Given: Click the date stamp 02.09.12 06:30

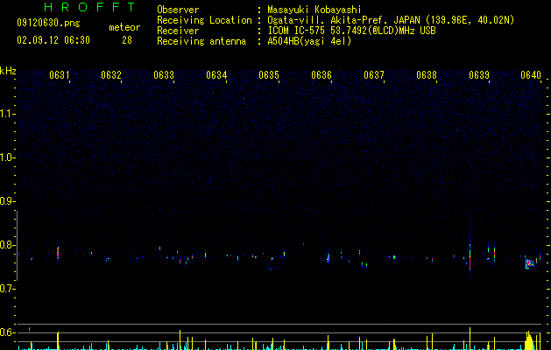Looking at the screenshot, I should (x=53, y=40).
